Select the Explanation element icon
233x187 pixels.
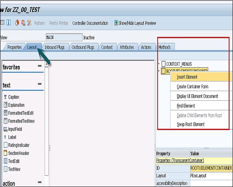point(5,105)
